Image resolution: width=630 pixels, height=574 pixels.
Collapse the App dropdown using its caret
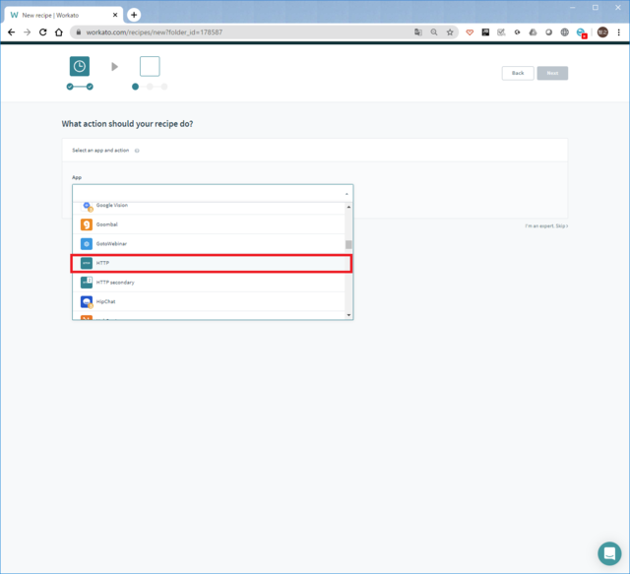346,194
